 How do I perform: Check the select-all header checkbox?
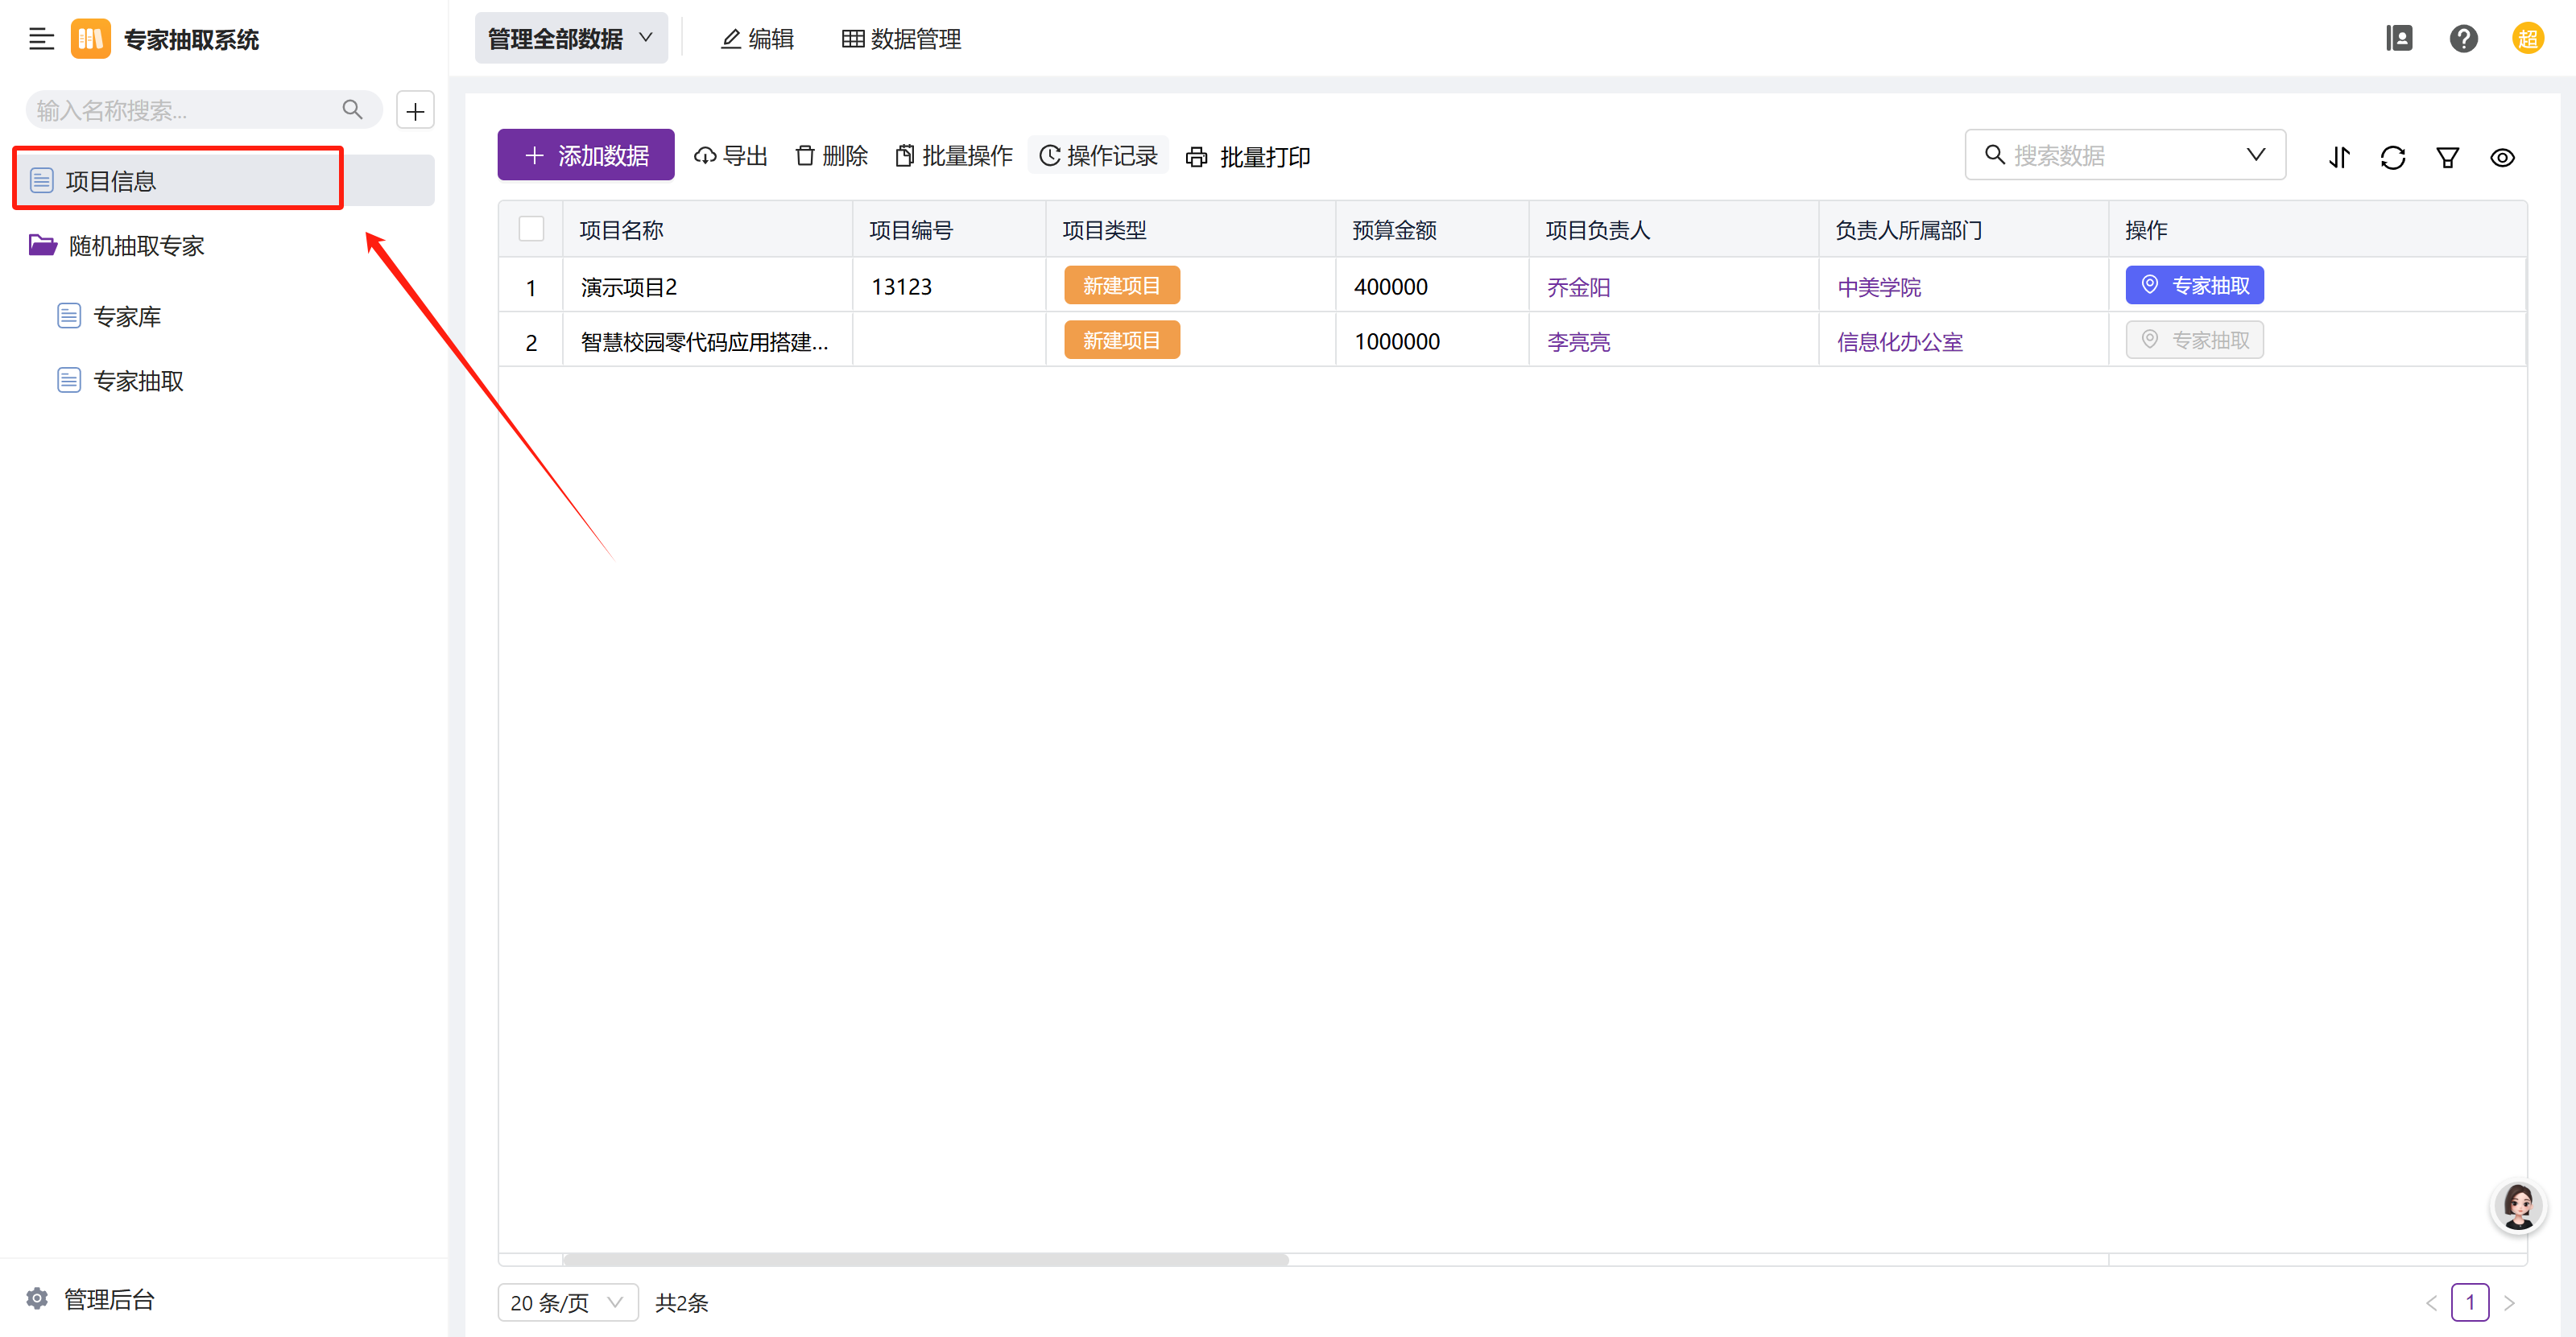coord(531,229)
